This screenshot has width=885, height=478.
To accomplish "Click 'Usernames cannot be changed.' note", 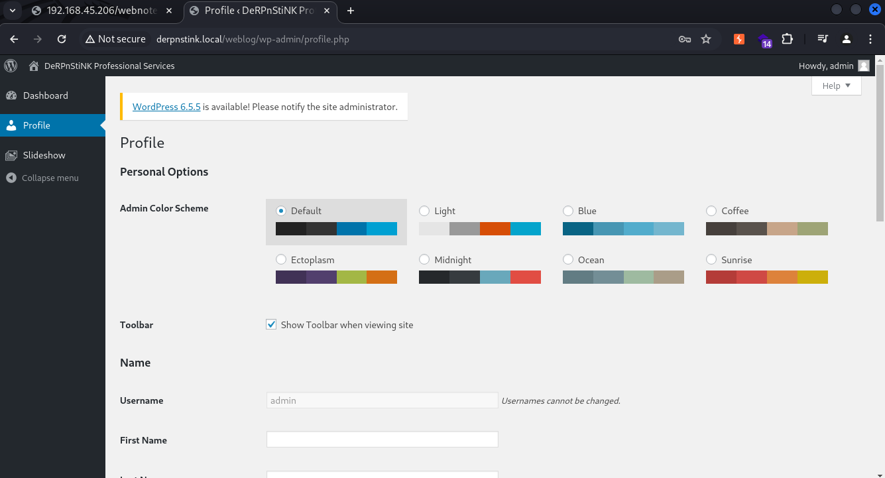I will tap(561, 401).
